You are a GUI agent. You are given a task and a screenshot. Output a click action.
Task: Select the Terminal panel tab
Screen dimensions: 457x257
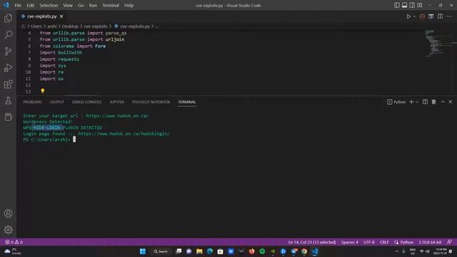[187, 102]
